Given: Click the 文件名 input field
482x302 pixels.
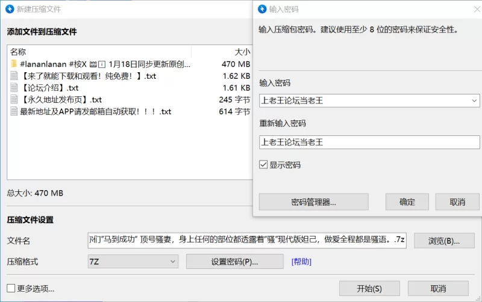Looking at the screenshot, I should click(247, 240).
